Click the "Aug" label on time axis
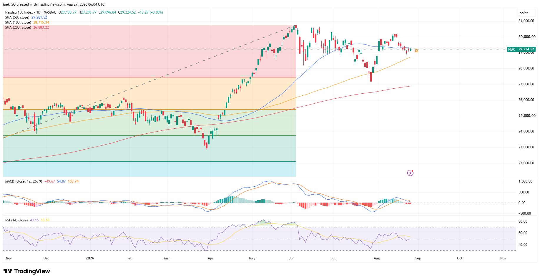540x280 pixels. (x=377, y=258)
